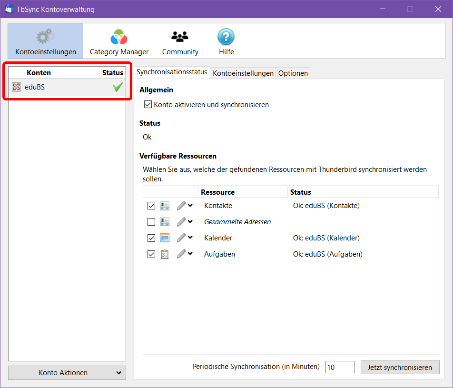Click the green status checkmark for eduBS
Viewport: 453px width, 388px height.
pyautogui.click(x=118, y=87)
